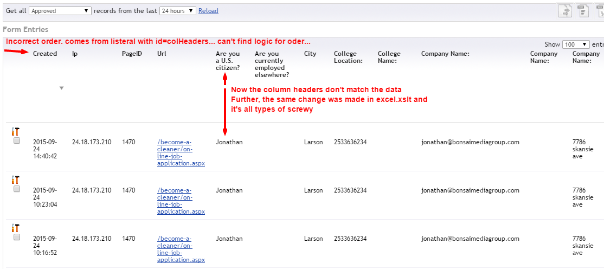Tick the checkbox for the 10:23:04 entry
The width and height of the screenshot is (604, 269).
pyautogui.click(x=17, y=189)
